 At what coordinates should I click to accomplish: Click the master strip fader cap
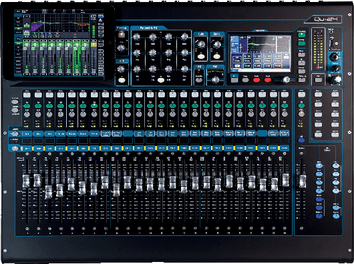pyautogui.click(x=303, y=181)
